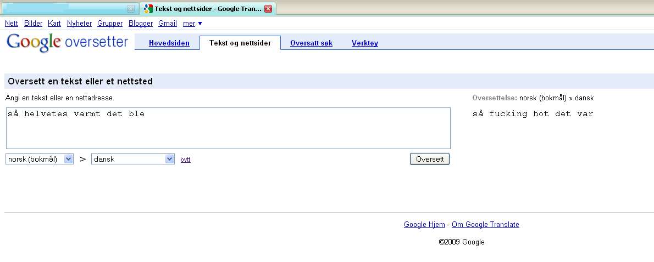Swap languages using the 'bytt' link
This screenshot has width=654, height=262.
tap(186, 160)
